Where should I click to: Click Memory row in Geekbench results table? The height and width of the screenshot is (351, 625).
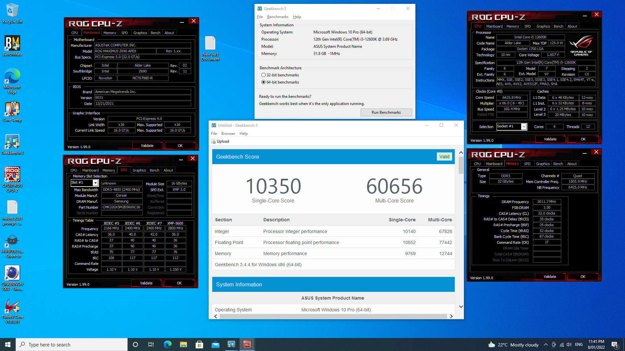coord(333,253)
